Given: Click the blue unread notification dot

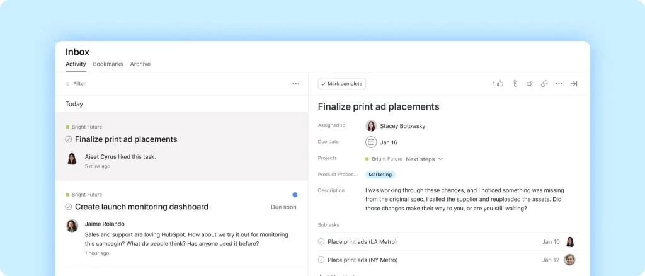Looking at the screenshot, I should 295,195.
